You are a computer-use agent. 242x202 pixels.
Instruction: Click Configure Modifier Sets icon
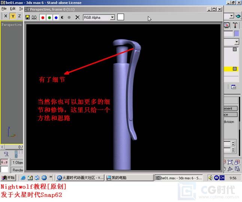(x=233, y=87)
